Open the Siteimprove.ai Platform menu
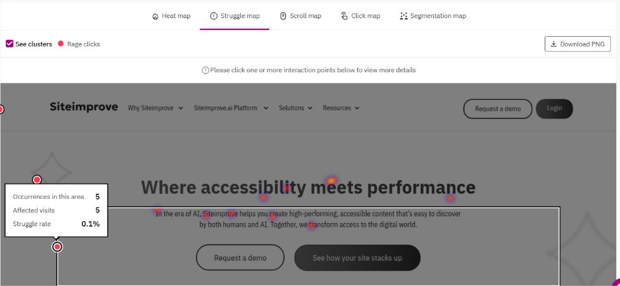Image resolution: width=620 pixels, height=286 pixels. pos(230,108)
